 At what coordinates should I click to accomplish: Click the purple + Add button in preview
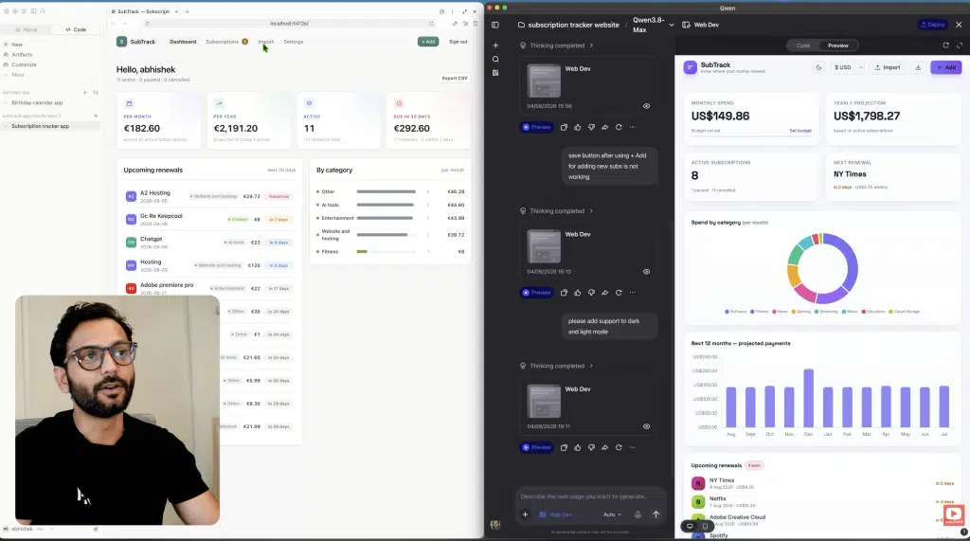click(x=946, y=67)
